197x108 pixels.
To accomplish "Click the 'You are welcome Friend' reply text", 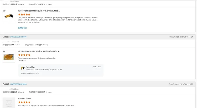I will pos(30,73).
